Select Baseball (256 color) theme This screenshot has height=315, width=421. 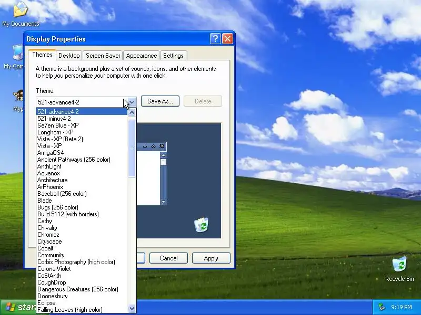[82, 194]
